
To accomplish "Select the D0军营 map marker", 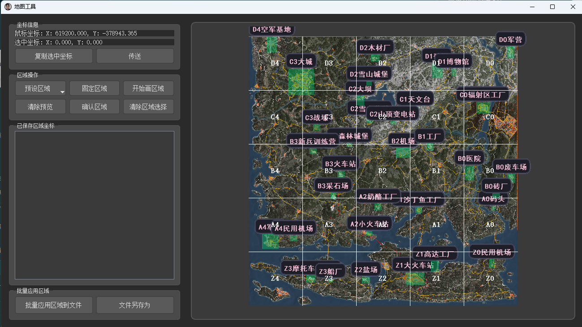I will coord(510,39).
